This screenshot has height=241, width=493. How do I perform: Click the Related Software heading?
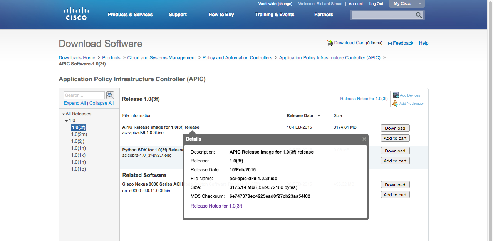tap(144, 175)
